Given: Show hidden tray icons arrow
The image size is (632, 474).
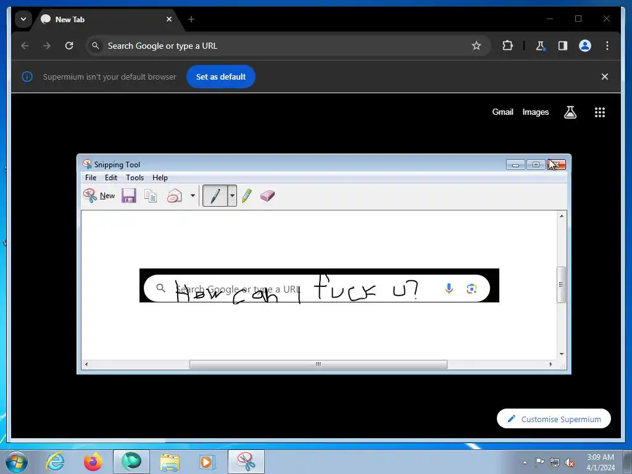Looking at the screenshot, I should click(525, 462).
